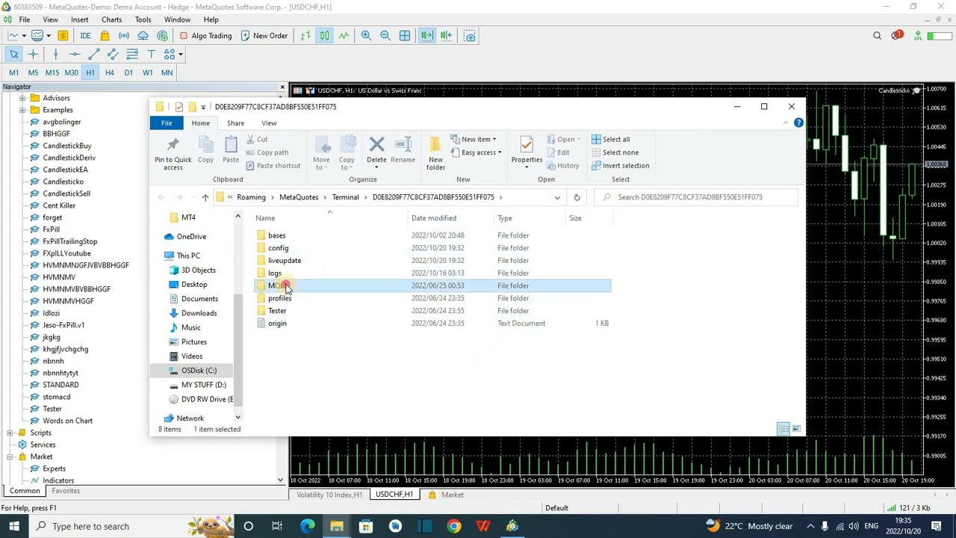Expand the Examples folder in Navigator
Image resolution: width=956 pixels, height=538 pixels.
tap(22, 110)
